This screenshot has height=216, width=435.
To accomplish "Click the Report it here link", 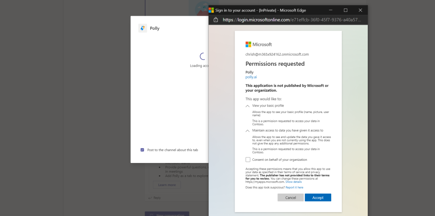I will [x=294, y=187].
